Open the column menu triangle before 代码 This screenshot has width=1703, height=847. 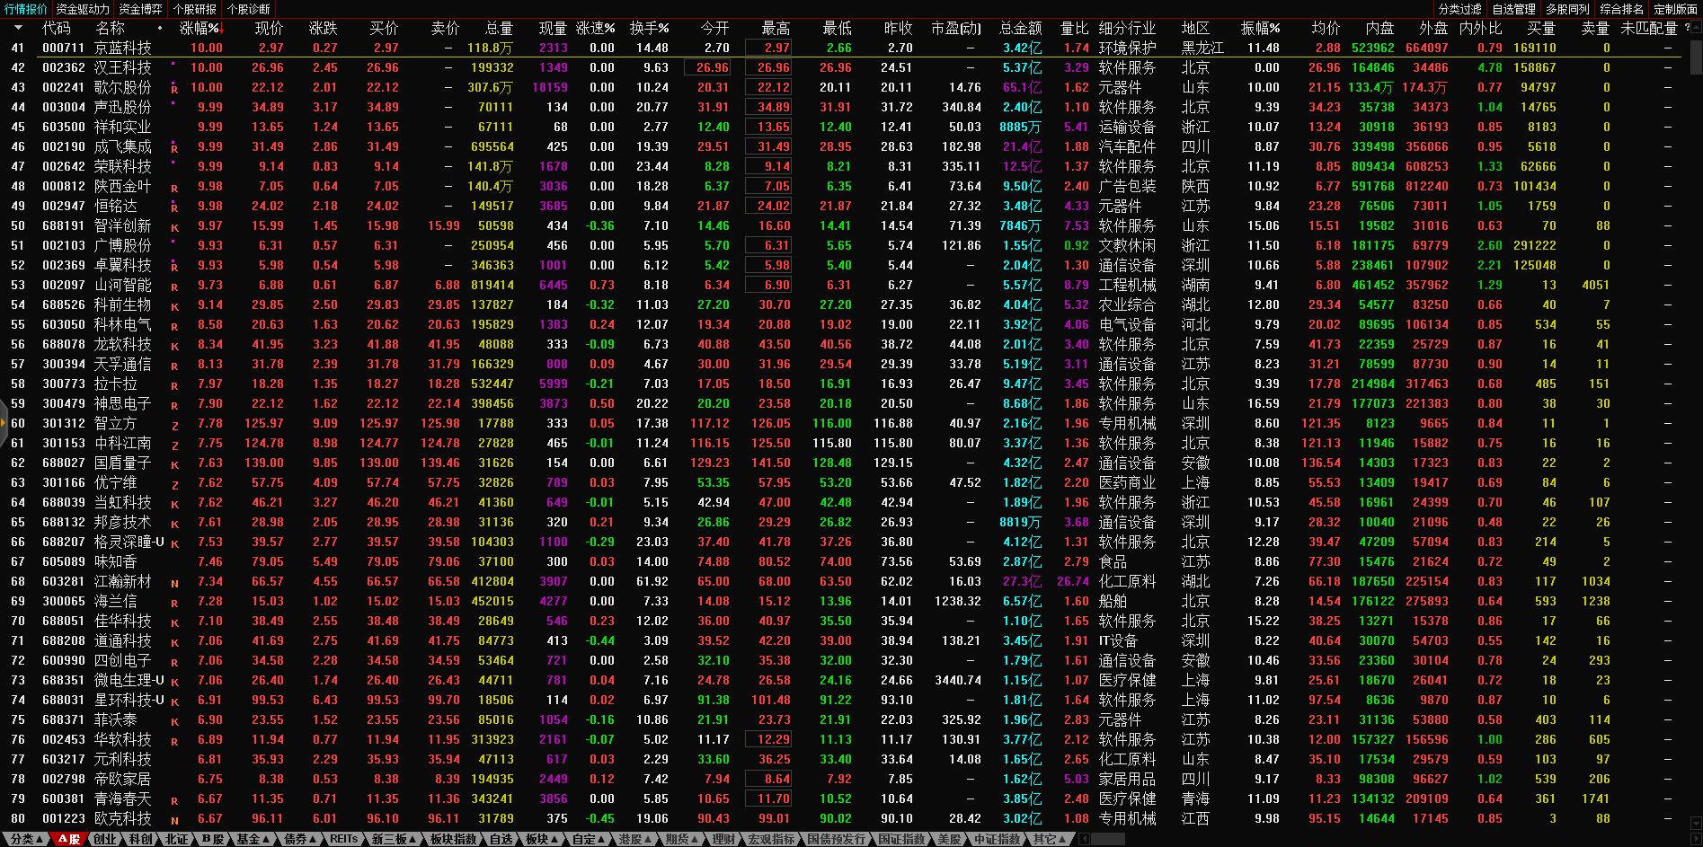coord(18,29)
